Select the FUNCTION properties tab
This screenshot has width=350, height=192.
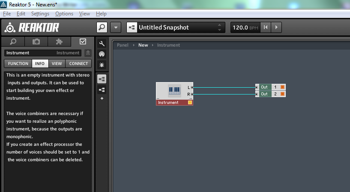18,63
